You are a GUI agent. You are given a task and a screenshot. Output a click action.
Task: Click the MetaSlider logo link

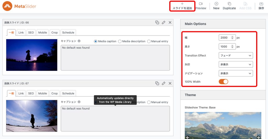click(19, 6)
